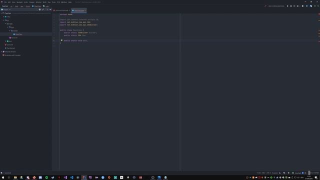Screen dimensions: 320x180
Task: Open the Windows notification center icon
Action: 316,177
